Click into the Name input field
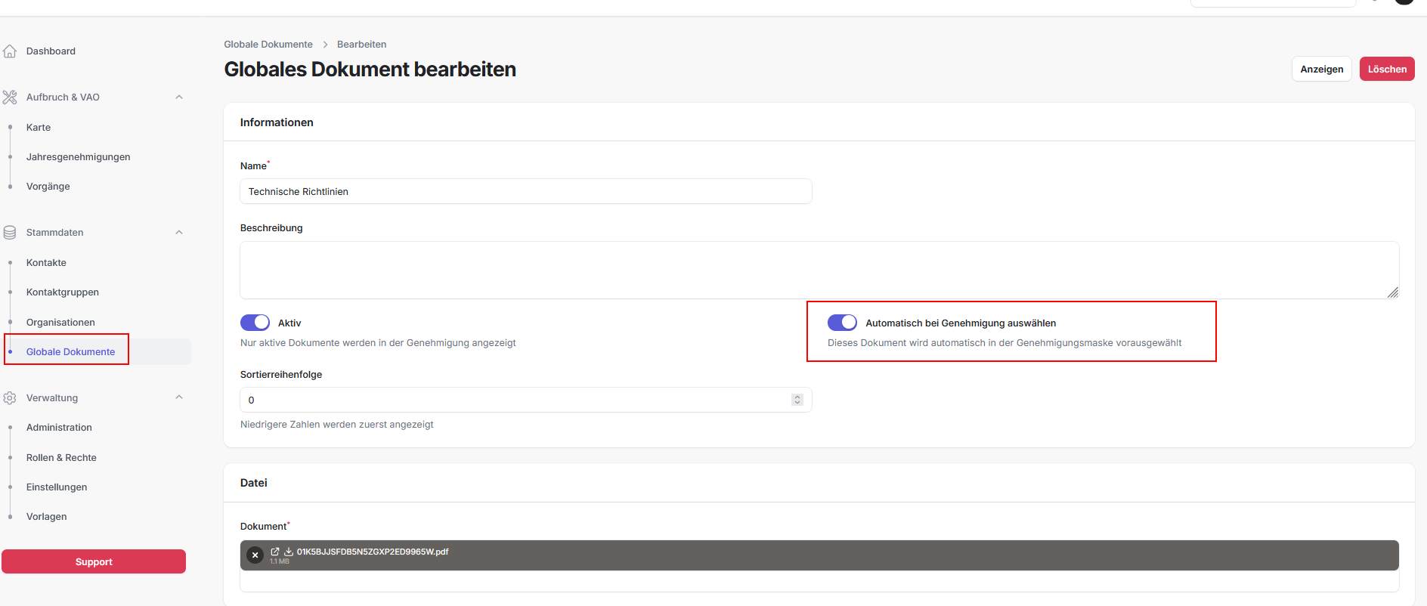Image resolution: width=1427 pixels, height=606 pixels. (525, 192)
